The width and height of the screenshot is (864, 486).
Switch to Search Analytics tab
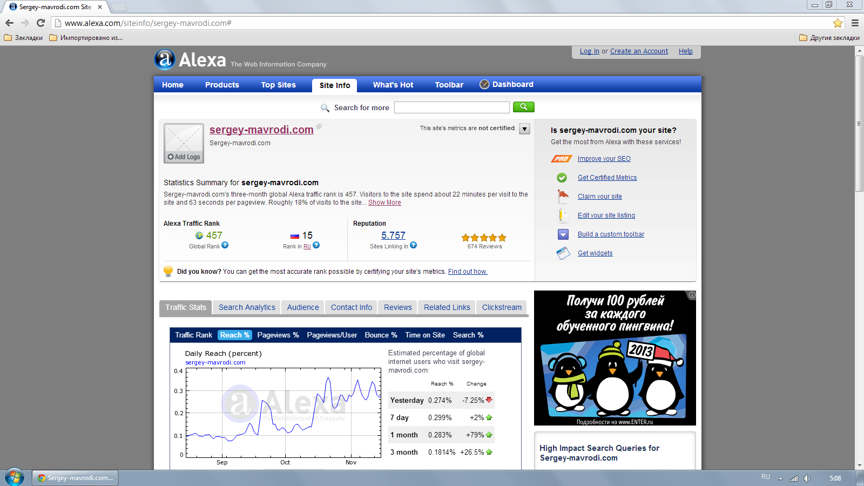[x=247, y=307]
